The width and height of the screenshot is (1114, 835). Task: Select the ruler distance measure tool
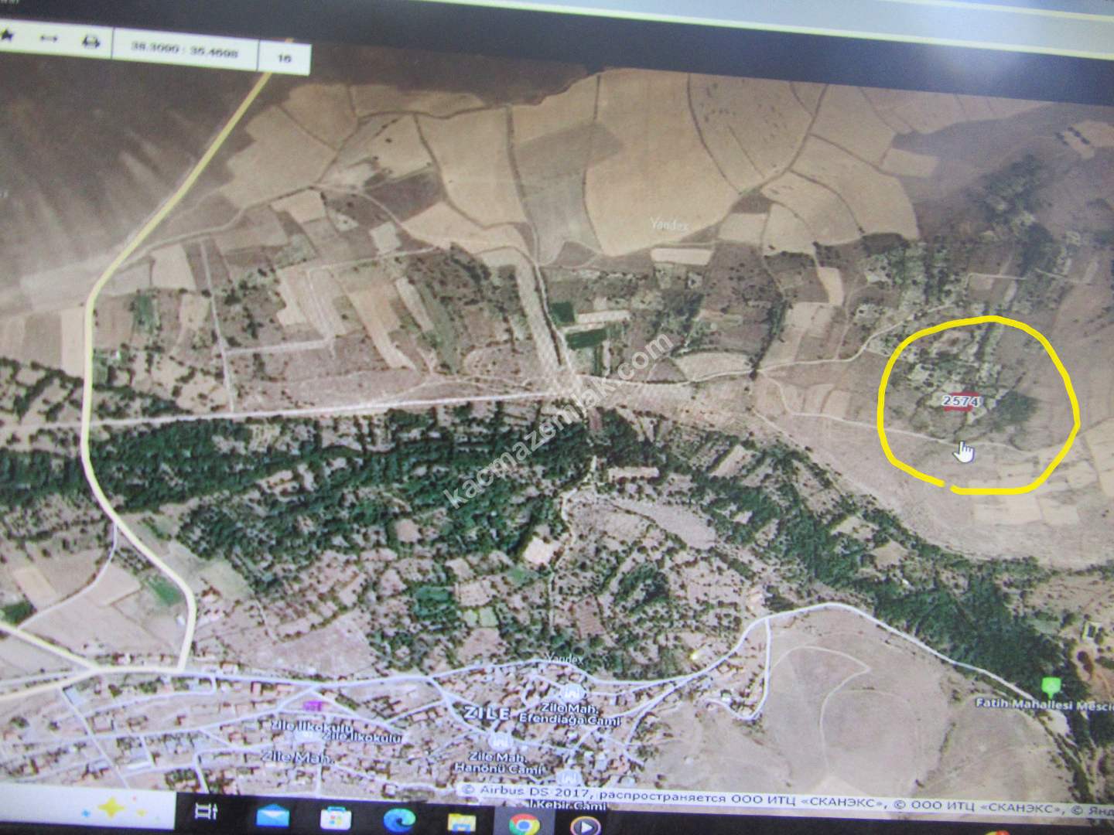coord(49,38)
